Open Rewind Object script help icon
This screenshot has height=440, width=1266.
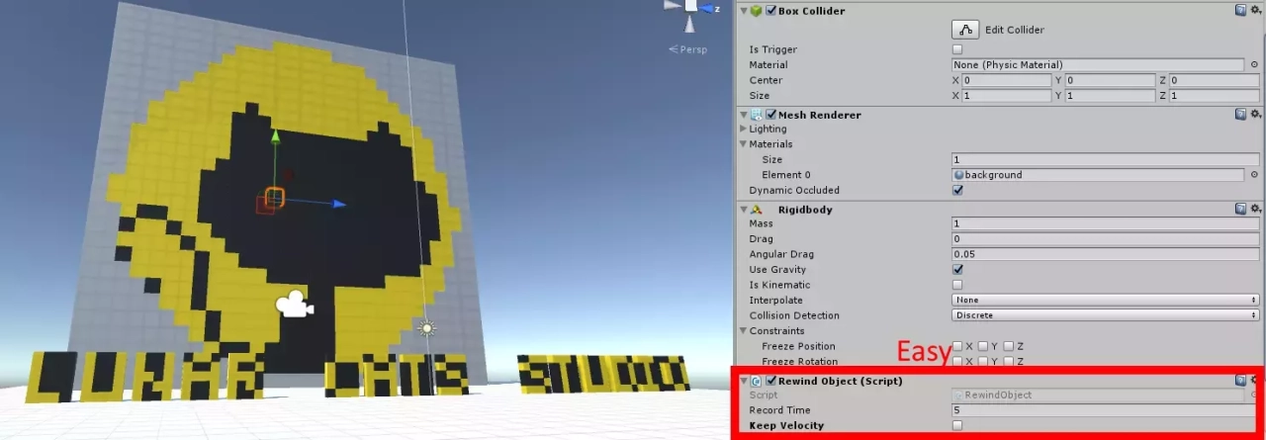tap(1240, 381)
